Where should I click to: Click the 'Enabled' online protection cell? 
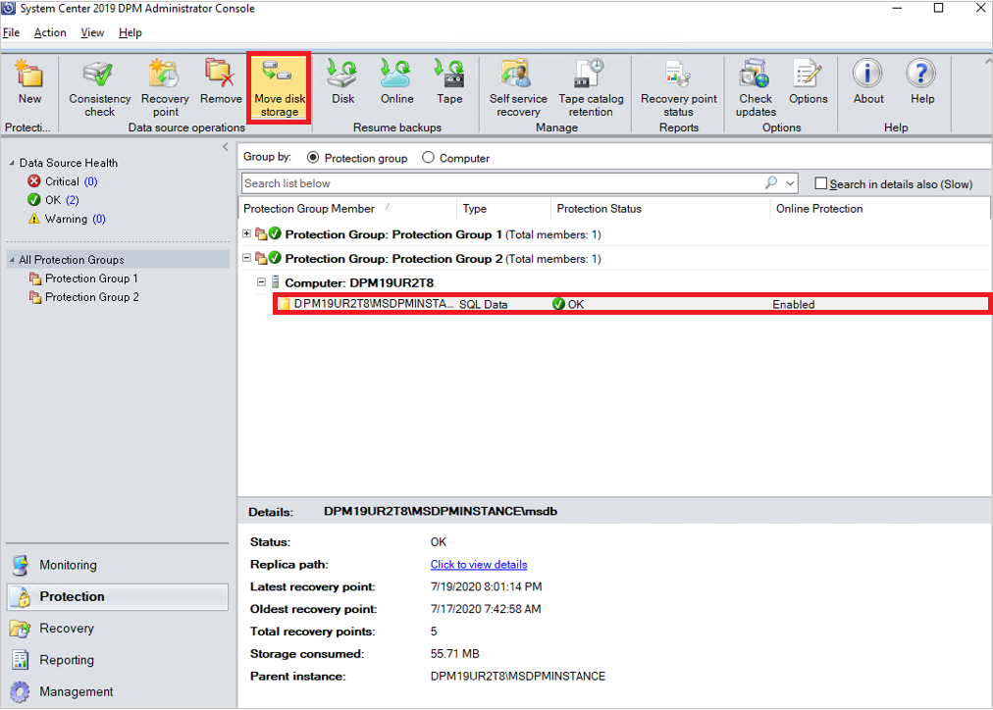click(x=793, y=304)
